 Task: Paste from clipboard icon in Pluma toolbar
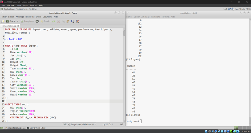68,21
